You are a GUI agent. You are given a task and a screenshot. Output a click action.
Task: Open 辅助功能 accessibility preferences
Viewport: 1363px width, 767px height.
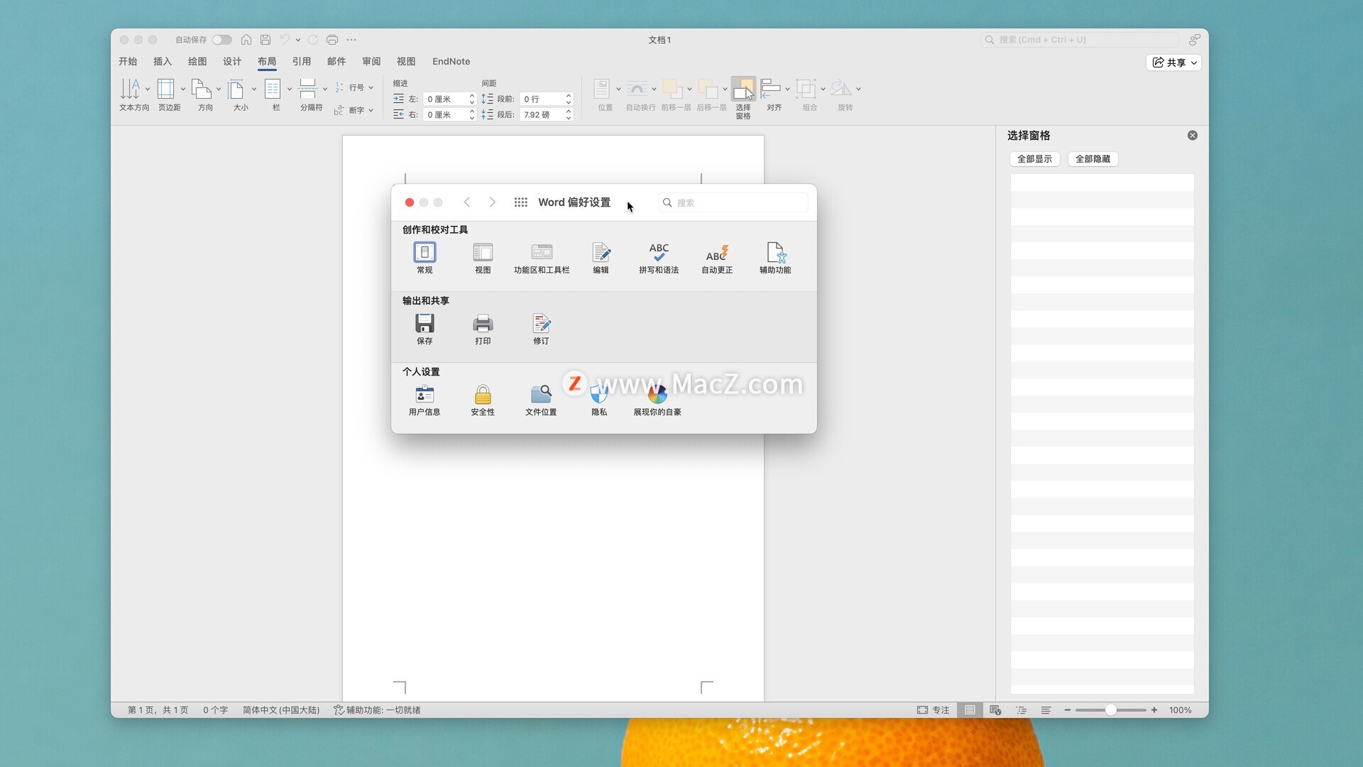click(775, 258)
